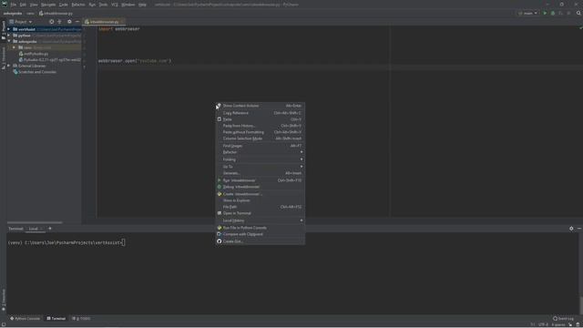The image size is (583, 328).
Task: Expand the Go To submenu
Action: [x=260, y=167]
